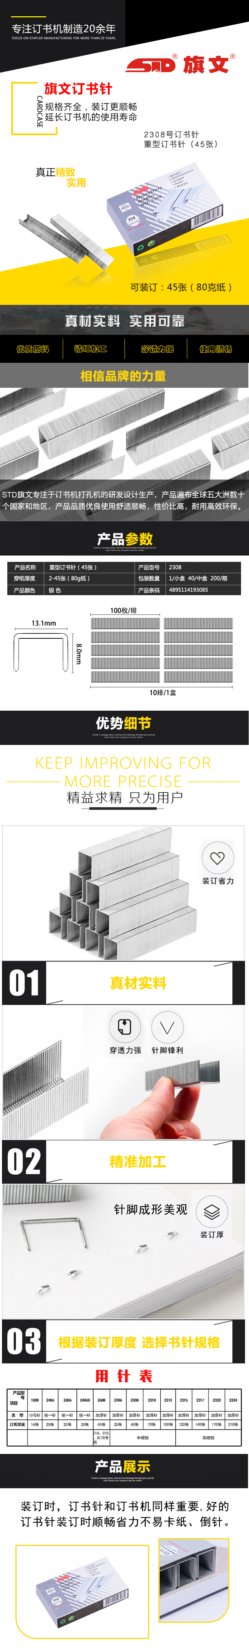Click the layers icon above 装订厚
The image size is (249, 1649).
[211, 1211]
